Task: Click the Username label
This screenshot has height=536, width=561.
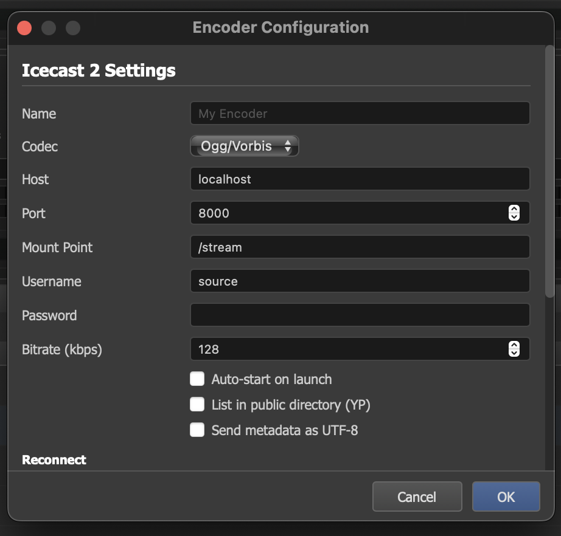Action: 52,281
